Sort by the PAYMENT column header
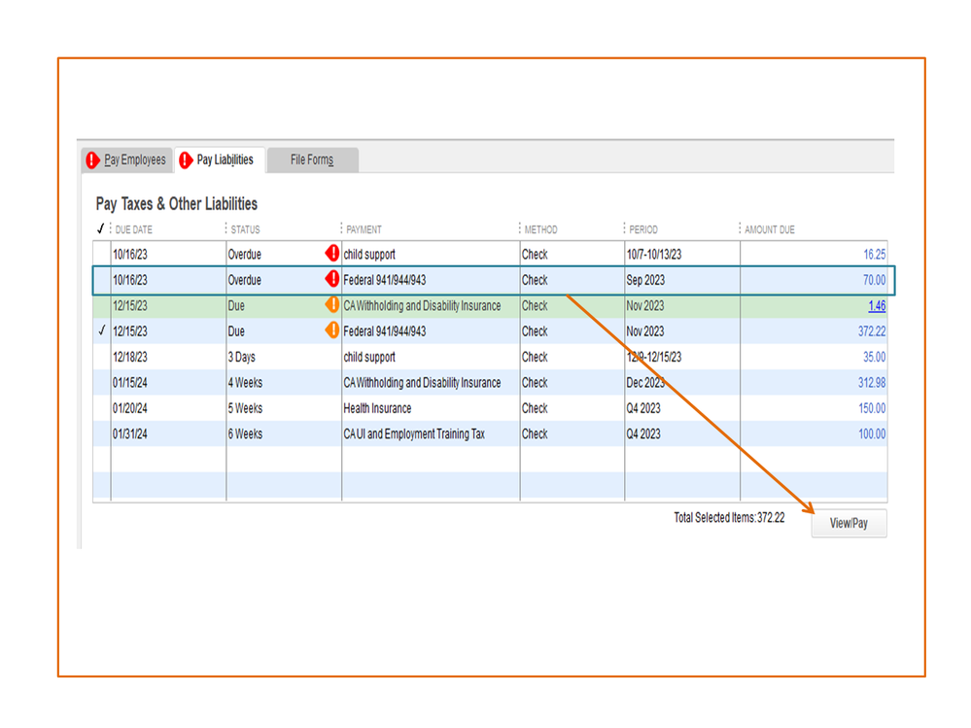The height and width of the screenshot is (728, 971). pos(364,229)
